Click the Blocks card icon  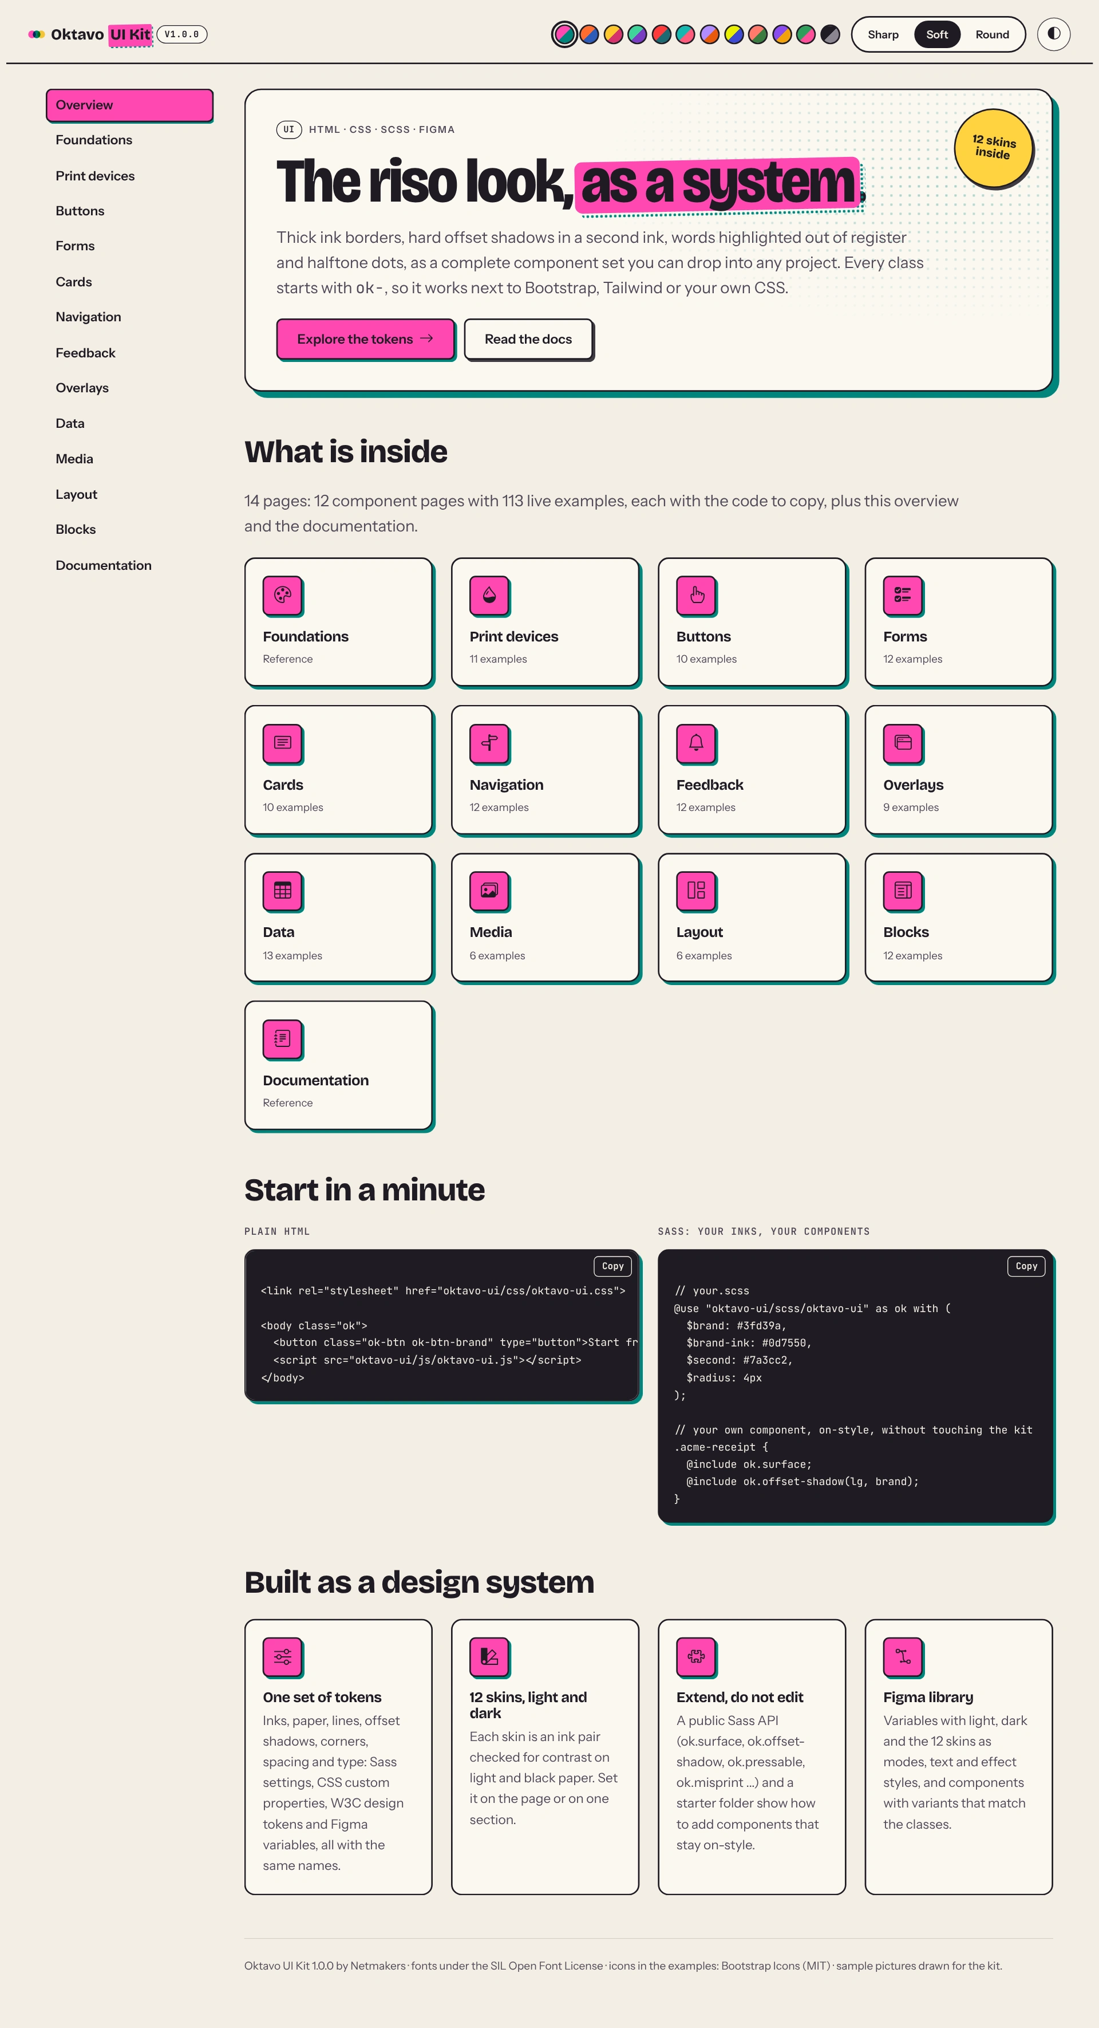tap(903, 891)
